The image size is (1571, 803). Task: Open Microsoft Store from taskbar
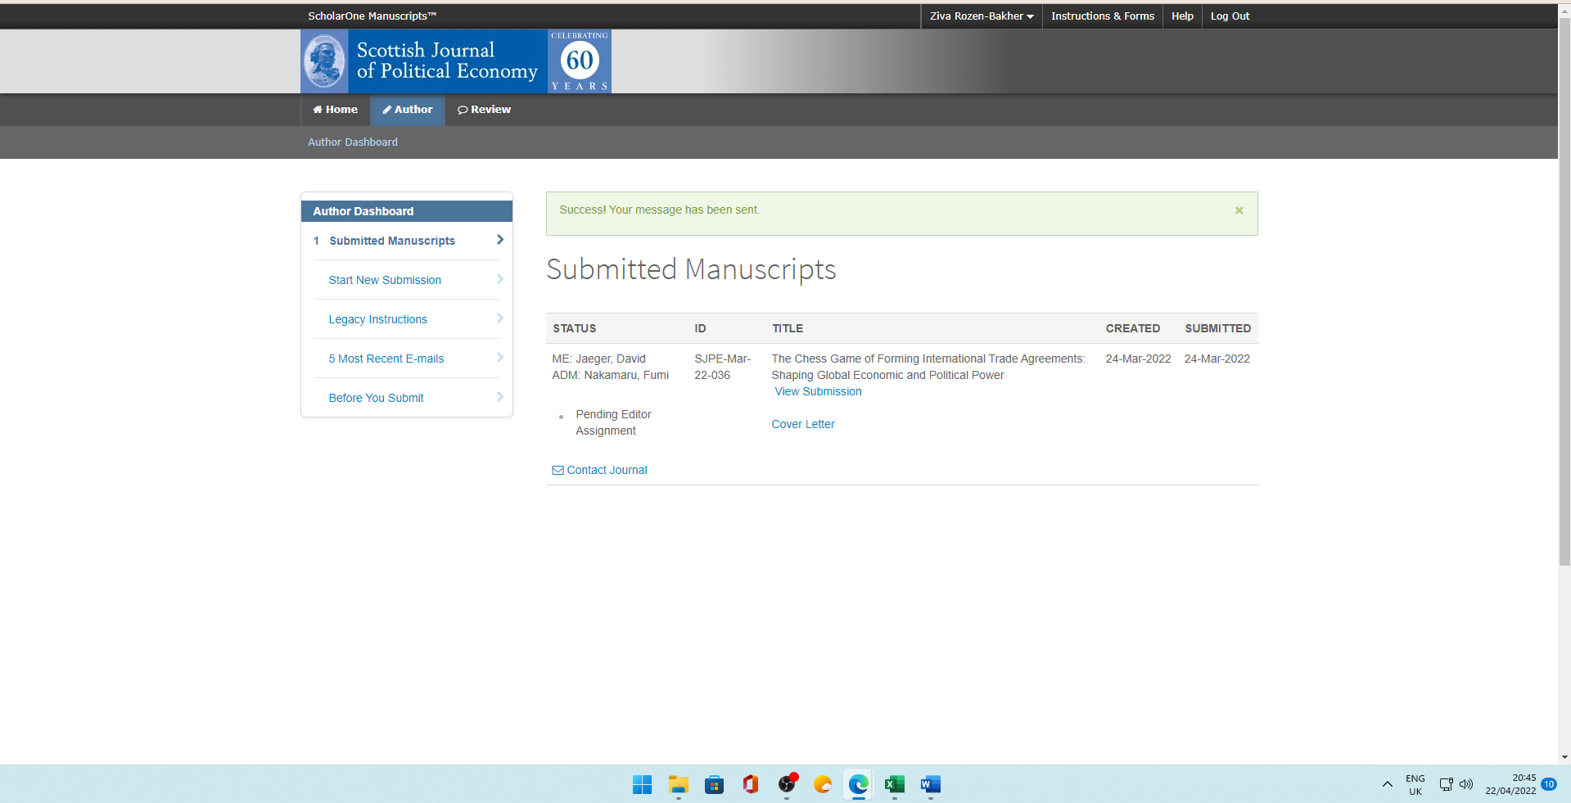click(714, 784)
